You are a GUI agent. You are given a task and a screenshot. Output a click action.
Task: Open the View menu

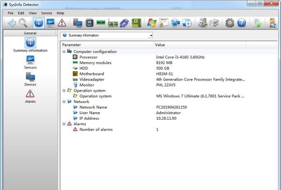point(33,13)
